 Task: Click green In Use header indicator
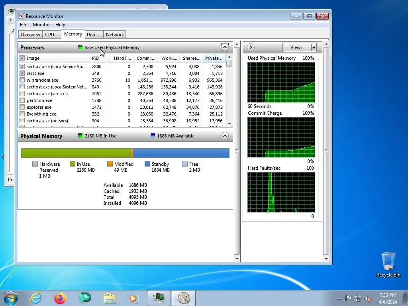click(x=80, y=135)
